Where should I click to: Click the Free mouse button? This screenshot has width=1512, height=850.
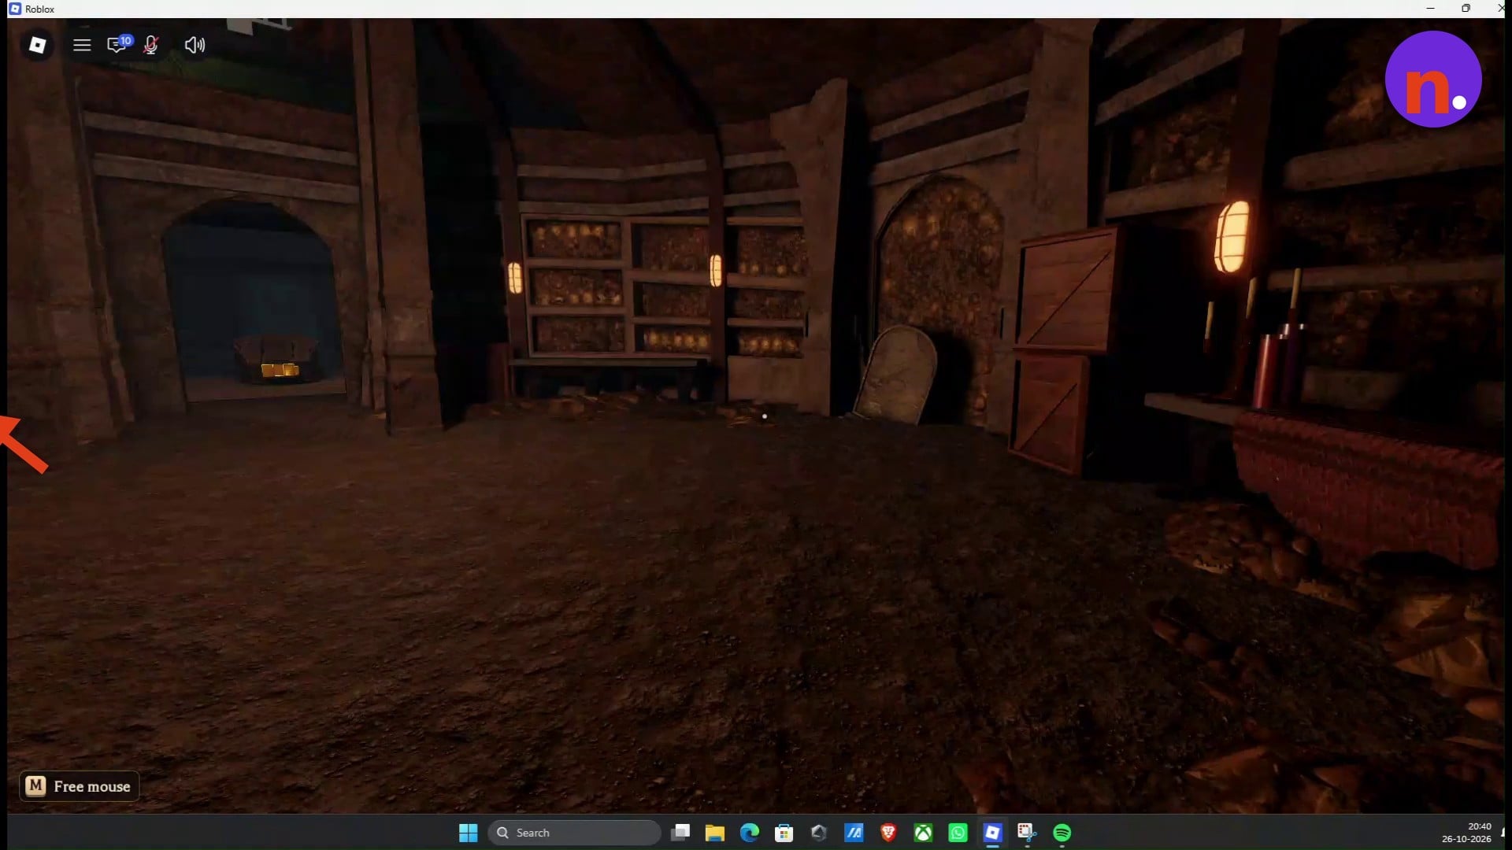tap(79, 785)
